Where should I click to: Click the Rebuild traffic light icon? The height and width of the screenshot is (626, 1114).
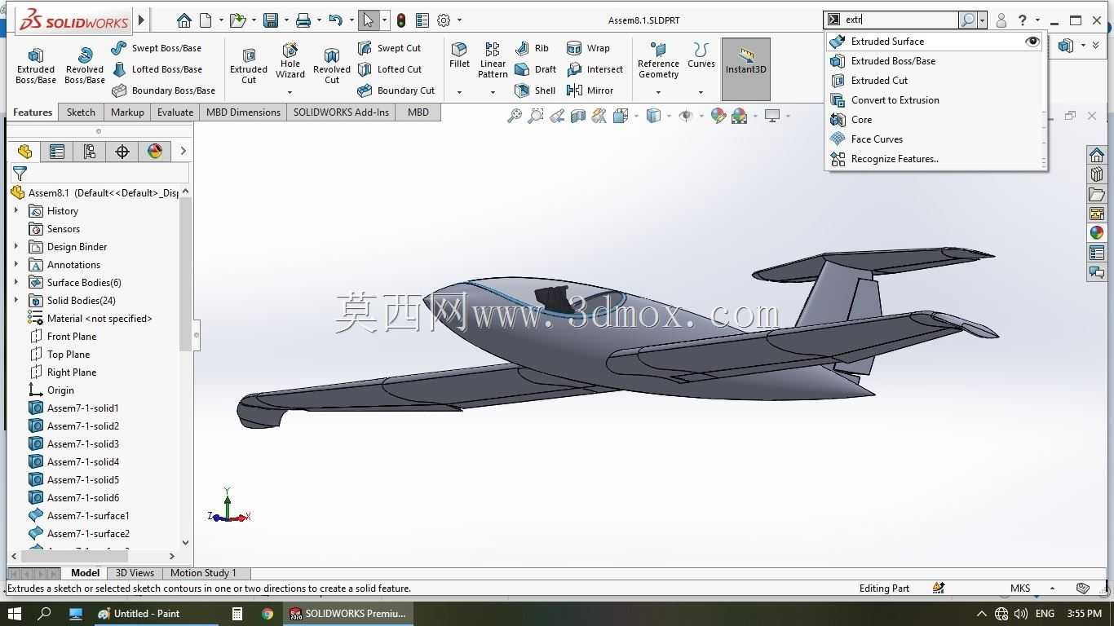coord(401,20)
